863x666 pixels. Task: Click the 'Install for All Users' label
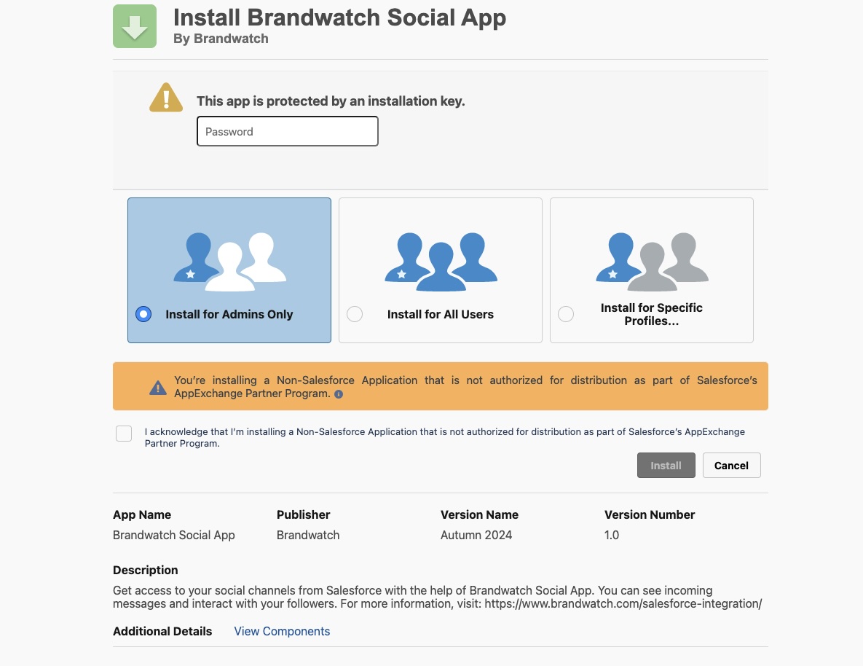point(441,314)
